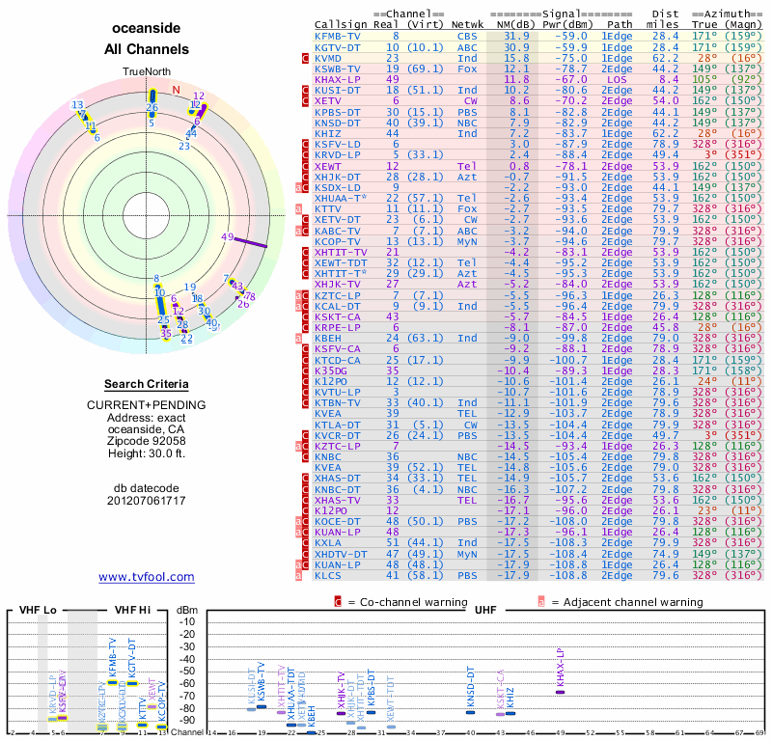This screenshot has height=741, width=772.
Task: Select the KFMB-TV bar in VHF Hi chart
Action: [112, 681]
